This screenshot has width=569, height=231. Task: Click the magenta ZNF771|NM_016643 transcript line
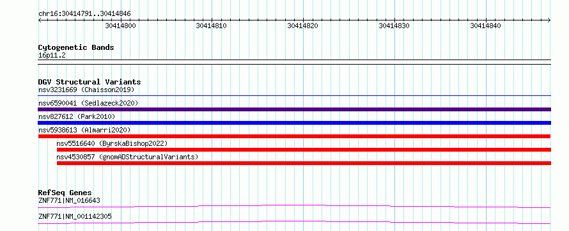(294, 206)
